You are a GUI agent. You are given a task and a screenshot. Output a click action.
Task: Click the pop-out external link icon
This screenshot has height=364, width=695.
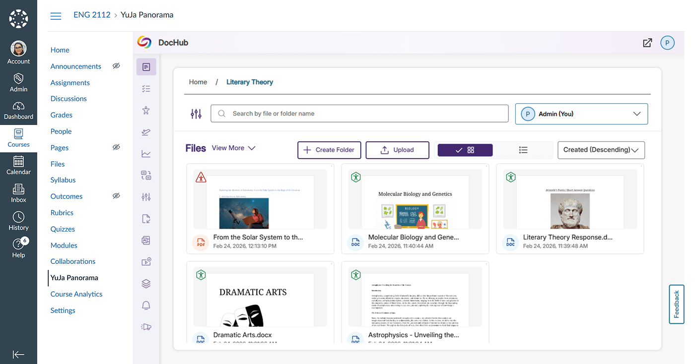click(647, 43)
